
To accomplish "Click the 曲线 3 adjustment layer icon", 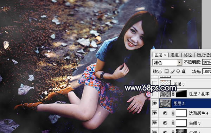I will pyautogui.click(x=165, y=123).
